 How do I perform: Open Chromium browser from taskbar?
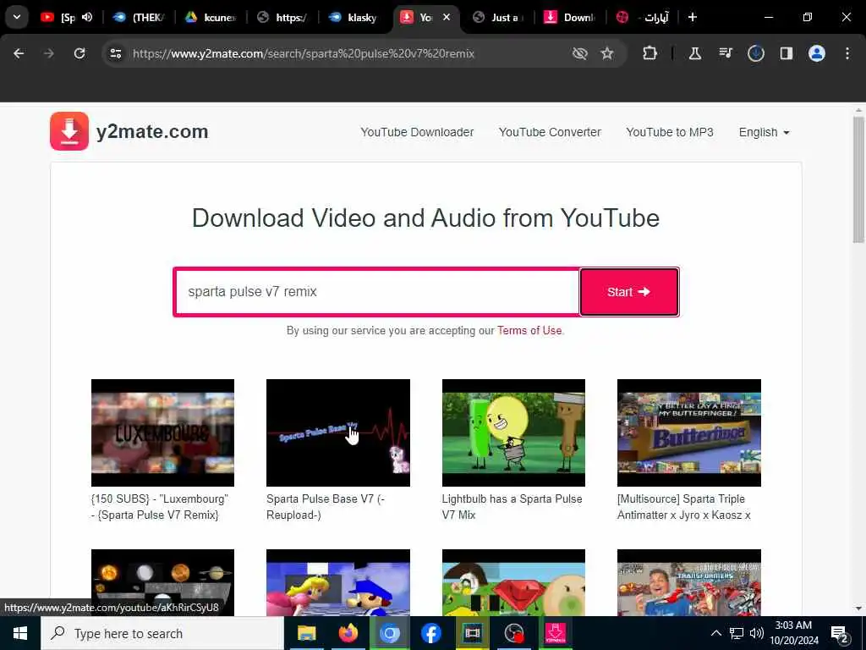pos(389,633)
